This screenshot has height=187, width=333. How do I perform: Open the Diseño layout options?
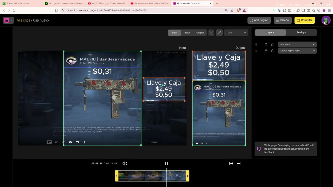[x=283, y=20]
